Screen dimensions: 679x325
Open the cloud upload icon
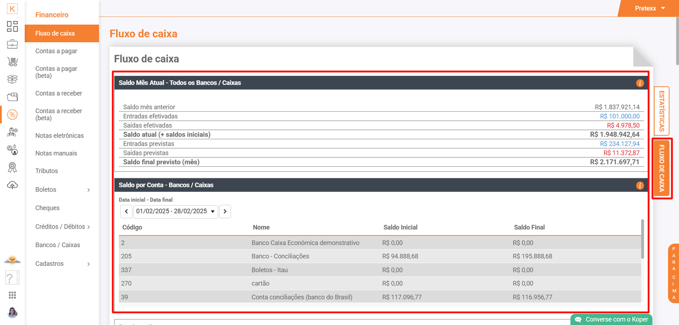pyautogui.click(x=12, y=185)
